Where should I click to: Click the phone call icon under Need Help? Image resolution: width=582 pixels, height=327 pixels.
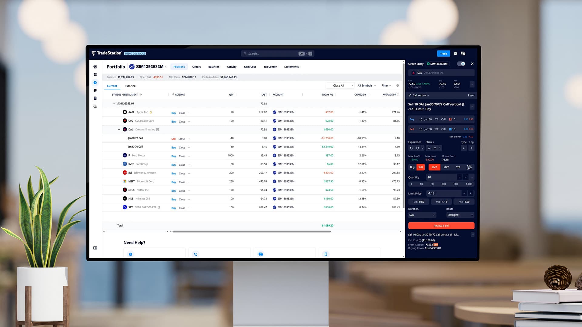(196, 254)
